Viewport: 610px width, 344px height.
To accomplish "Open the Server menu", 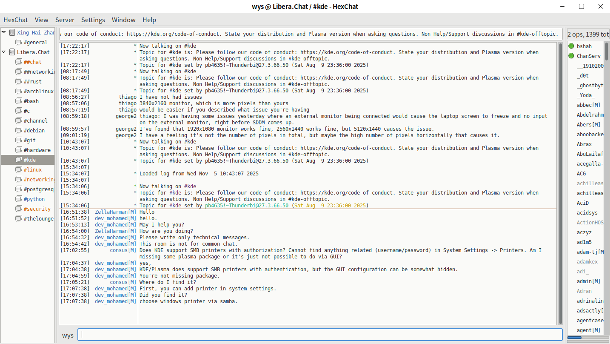I will tap(65, 20).
